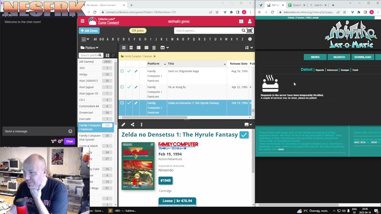Switch to cover grid view

tap(146, 48)
